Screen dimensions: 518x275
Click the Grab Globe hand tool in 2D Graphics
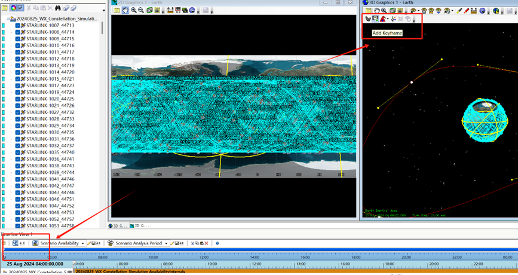(x=125, y=10)
